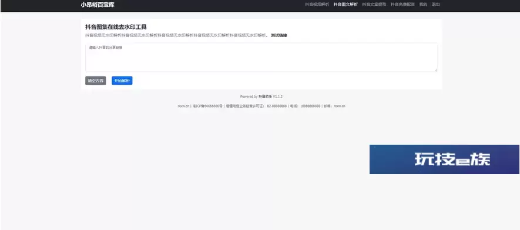Image resolution: width=520 pixels, height=230 pixels.
Task: Click the 抖音图集在线去水印工具 heading
Action: 116,27
